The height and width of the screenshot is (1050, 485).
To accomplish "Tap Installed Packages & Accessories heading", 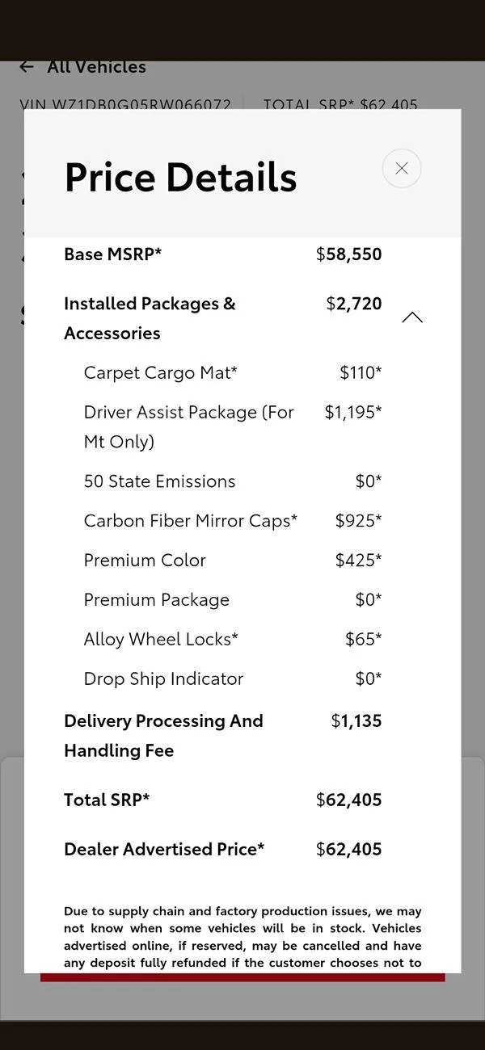I will click(150, 318).
